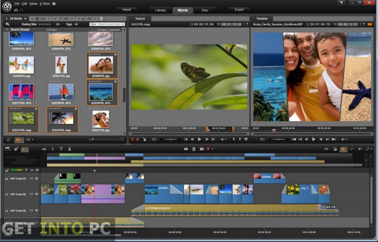
Task: Click the voice-over microphone icon
Action: coord(69,149)
